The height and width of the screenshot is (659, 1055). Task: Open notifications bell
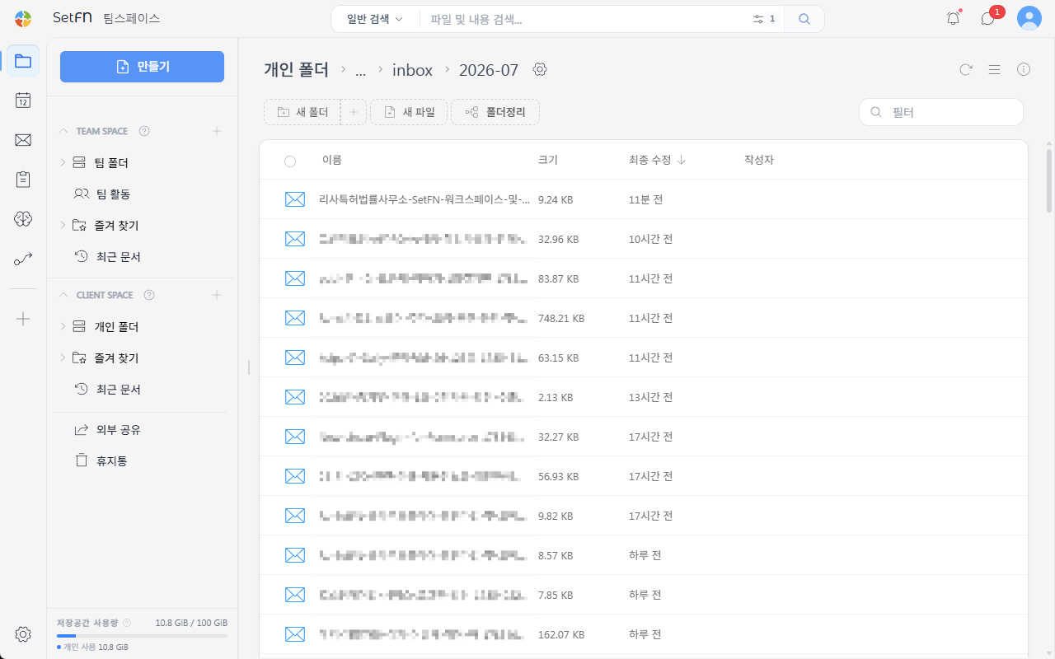point(953,18)
